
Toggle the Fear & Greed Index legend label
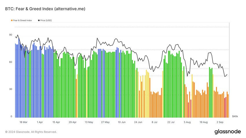pos(23,20)
